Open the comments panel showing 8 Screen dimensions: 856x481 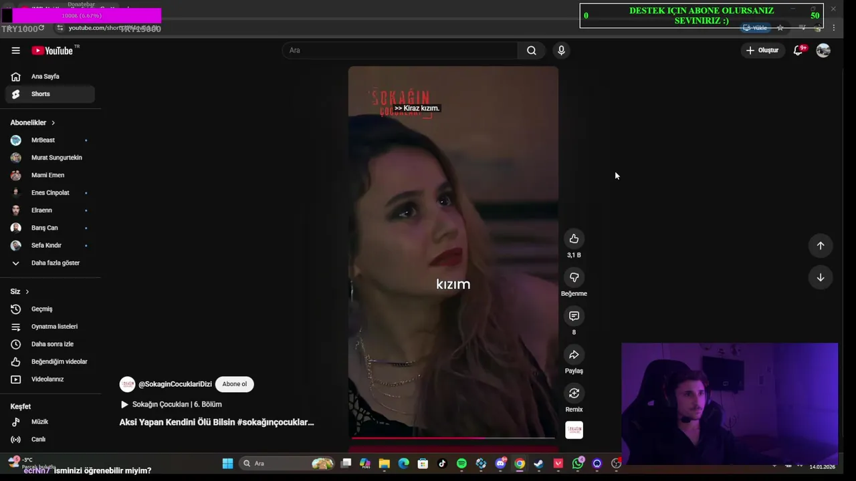point(574,316)
